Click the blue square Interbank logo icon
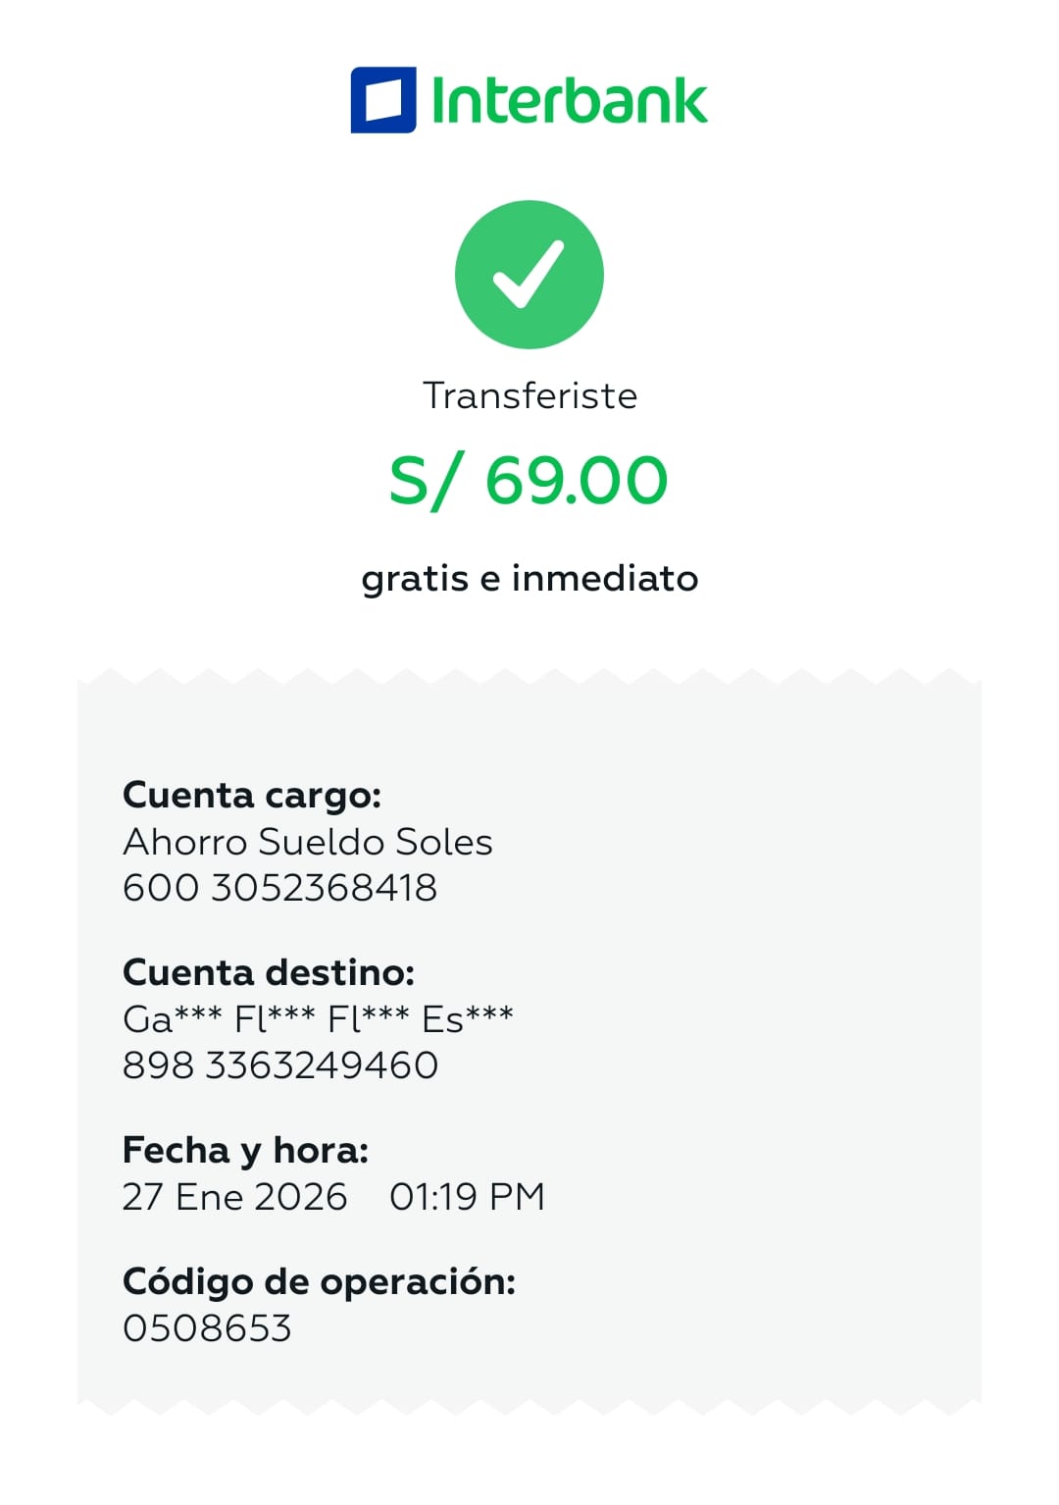The width and height of the screenshot is (1059, 1505). (x=383, y=100)
